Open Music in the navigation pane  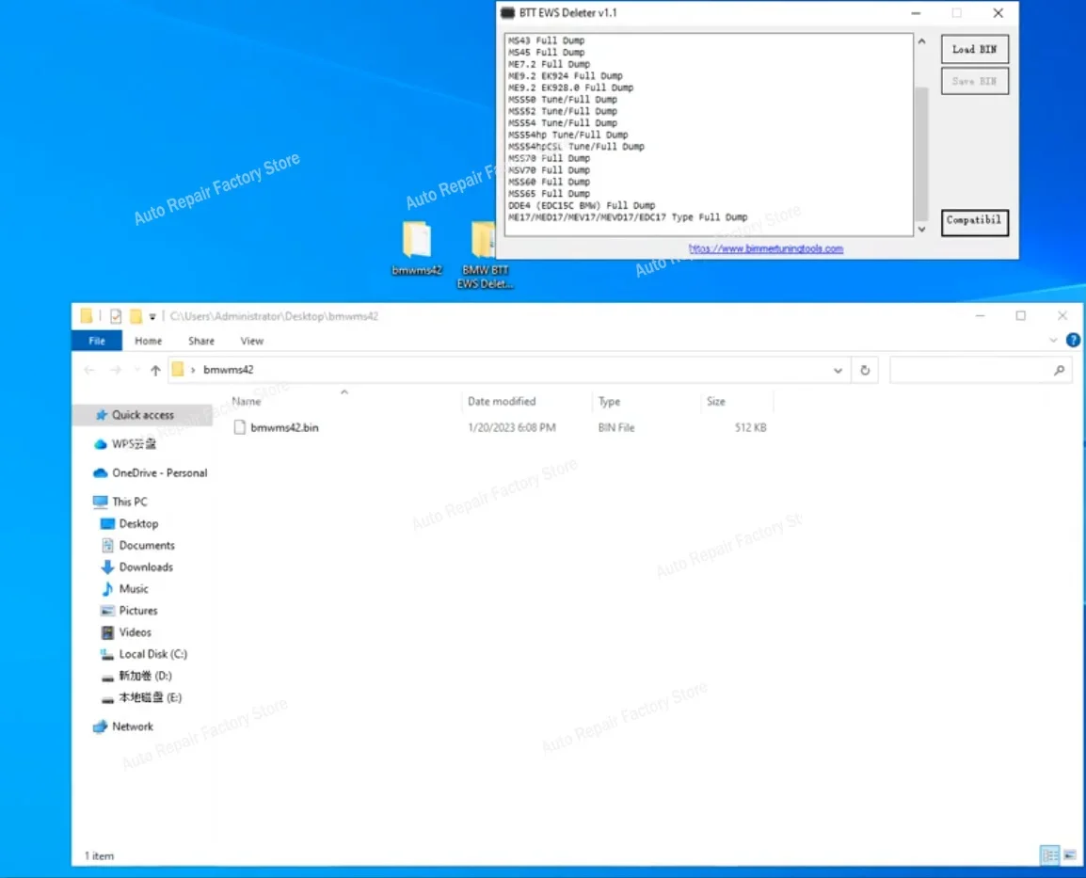(133, 588)
